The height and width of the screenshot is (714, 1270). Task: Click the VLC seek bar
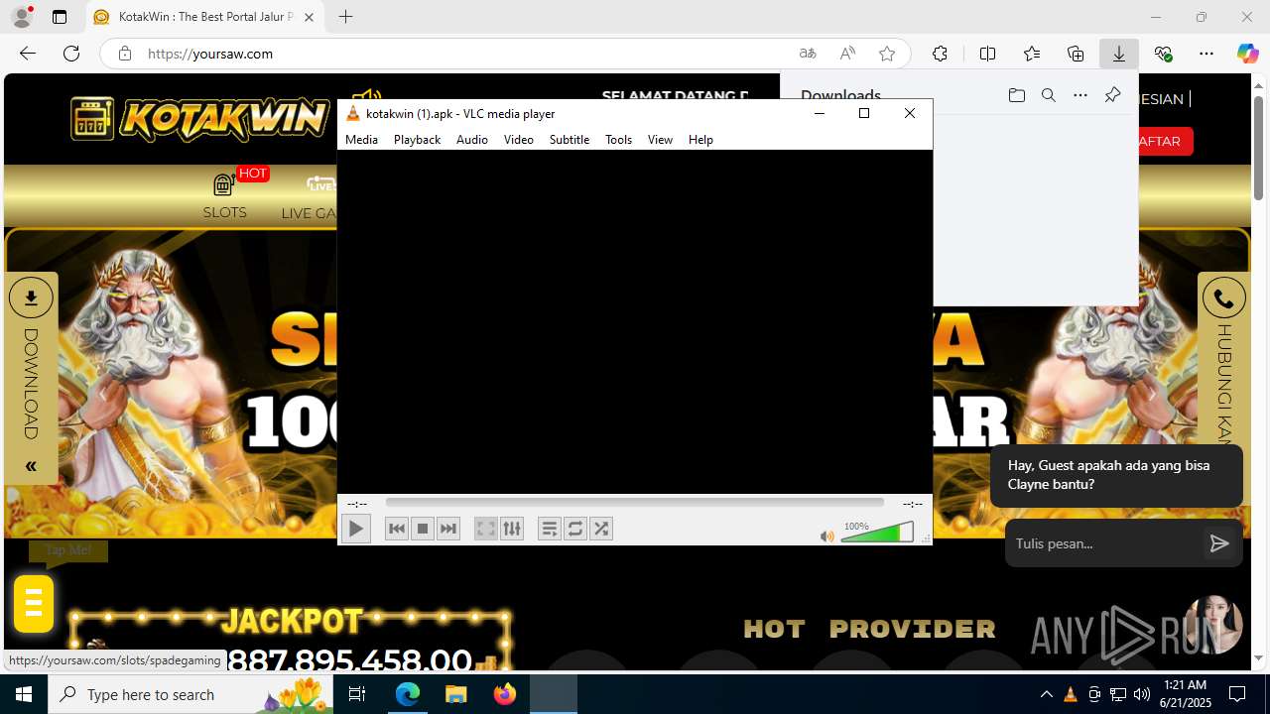tap(634, 503)
